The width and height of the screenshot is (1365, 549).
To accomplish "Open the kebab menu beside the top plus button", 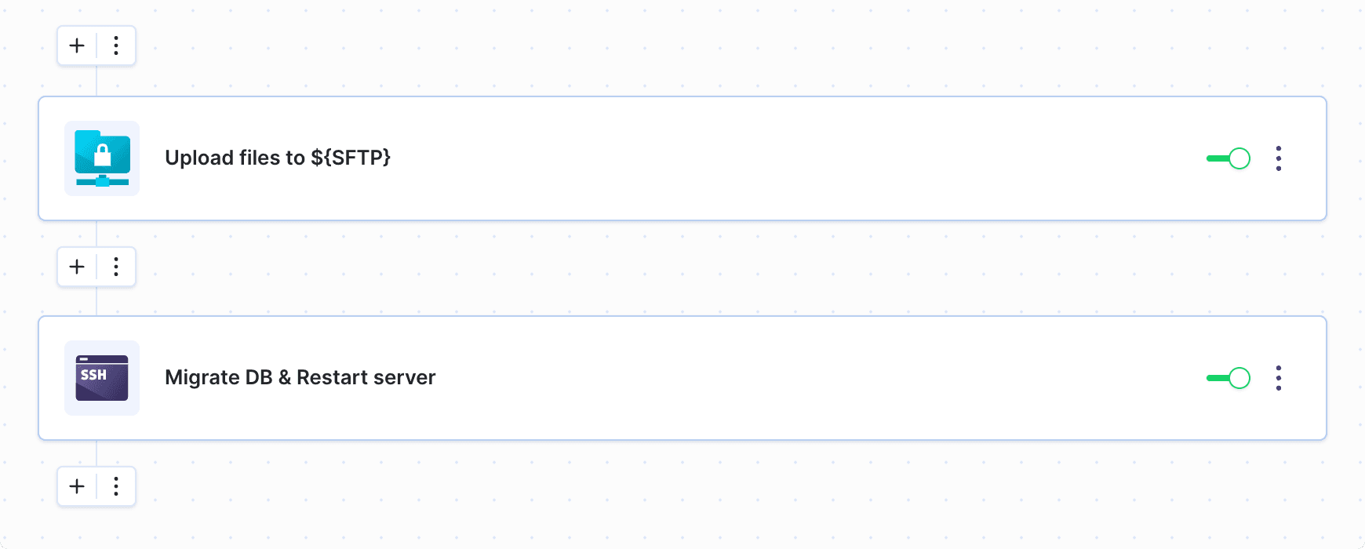I will (116, 45).
